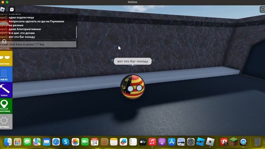Open the more options button at top right

pyautogui.click(x=263, y=10)
